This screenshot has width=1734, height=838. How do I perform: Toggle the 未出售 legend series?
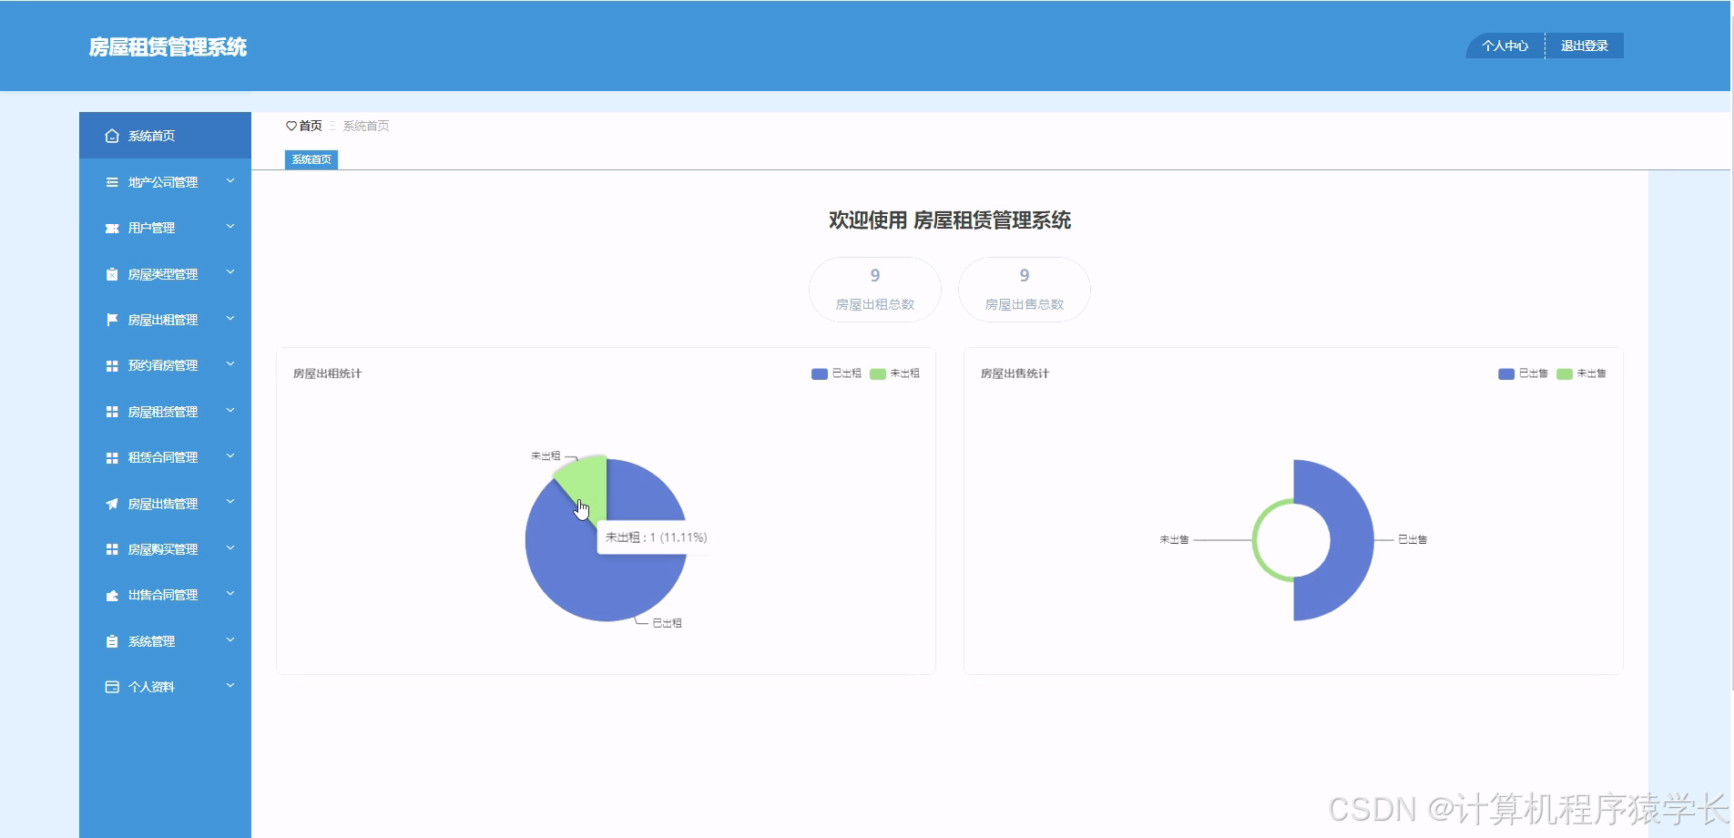1581,373
